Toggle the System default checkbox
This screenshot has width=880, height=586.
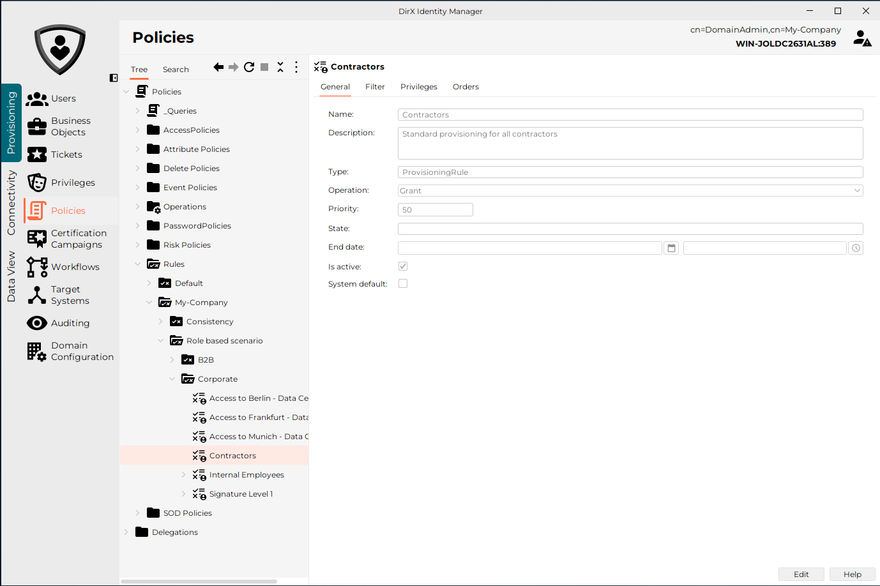[x=403, y=283]
